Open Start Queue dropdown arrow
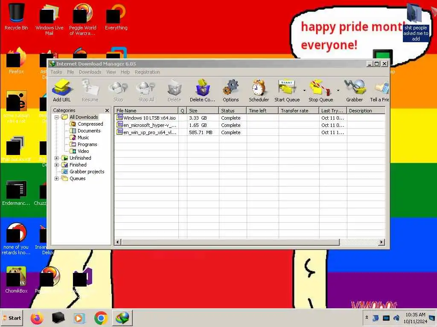This screenshot has width=437, height=327. tap(304, 90)
